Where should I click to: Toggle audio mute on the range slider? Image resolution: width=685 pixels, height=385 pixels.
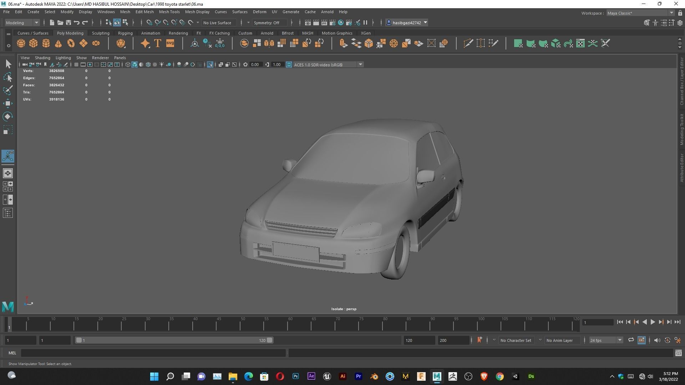tap(657, 340)
